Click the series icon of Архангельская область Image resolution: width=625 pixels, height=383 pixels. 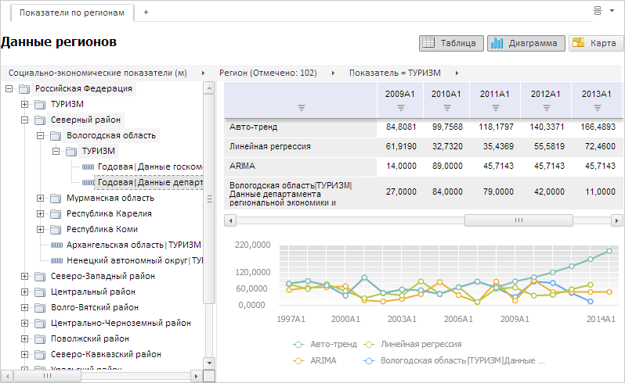(56, 245)
